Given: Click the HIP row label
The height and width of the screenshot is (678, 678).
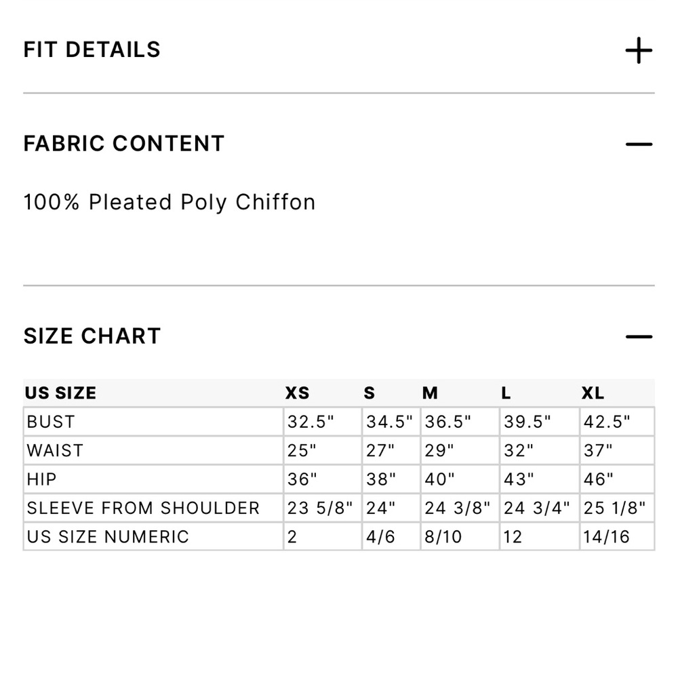Looking at the screenshot, I should point(42,479).
